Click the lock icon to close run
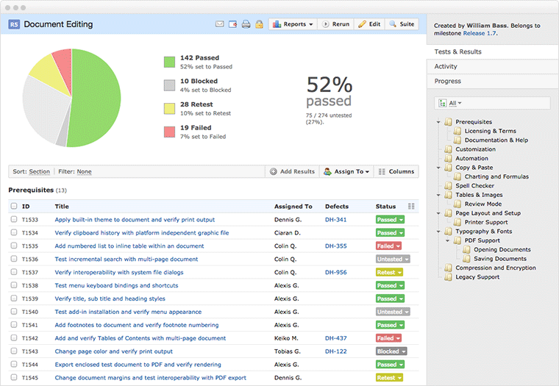Viewport: 559px width, 386px height. point(259,24)
